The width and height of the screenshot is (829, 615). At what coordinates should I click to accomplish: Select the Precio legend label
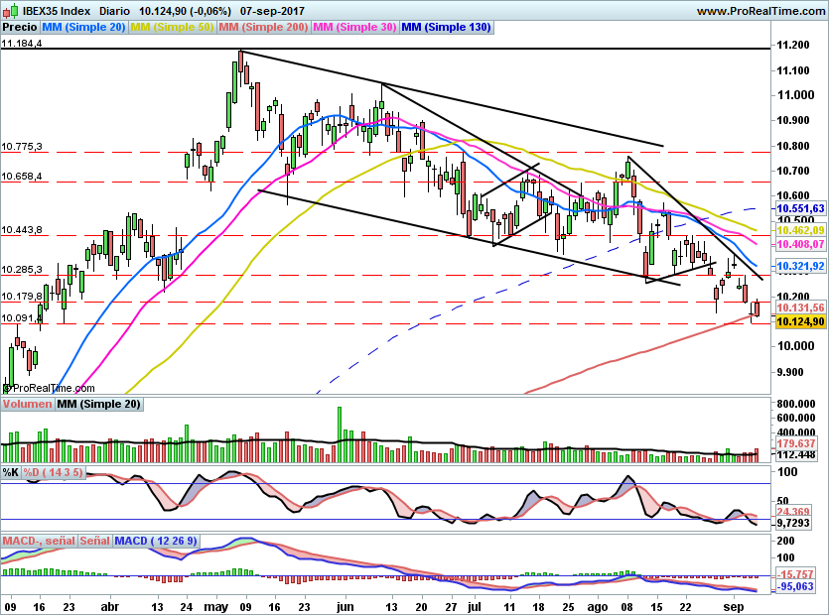(20, 28)
